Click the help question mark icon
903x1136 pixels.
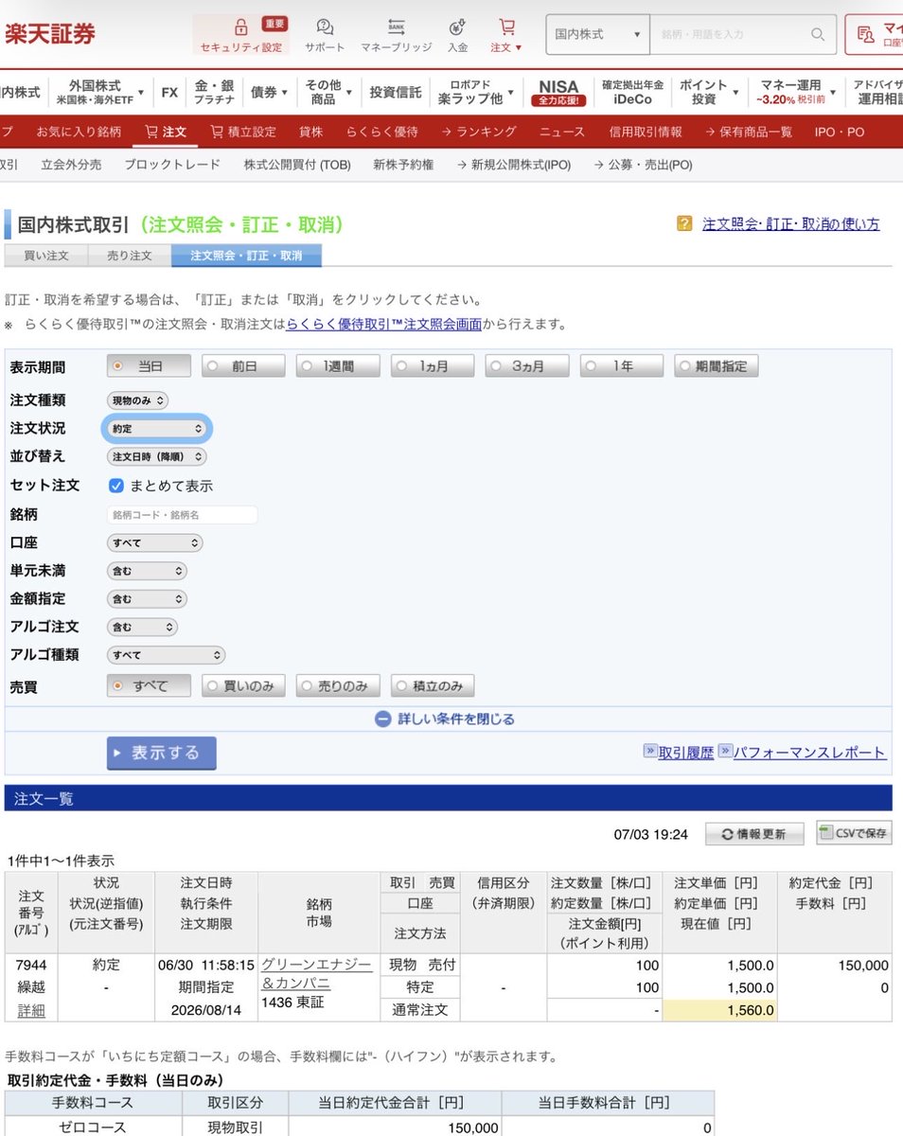point(684,224)
